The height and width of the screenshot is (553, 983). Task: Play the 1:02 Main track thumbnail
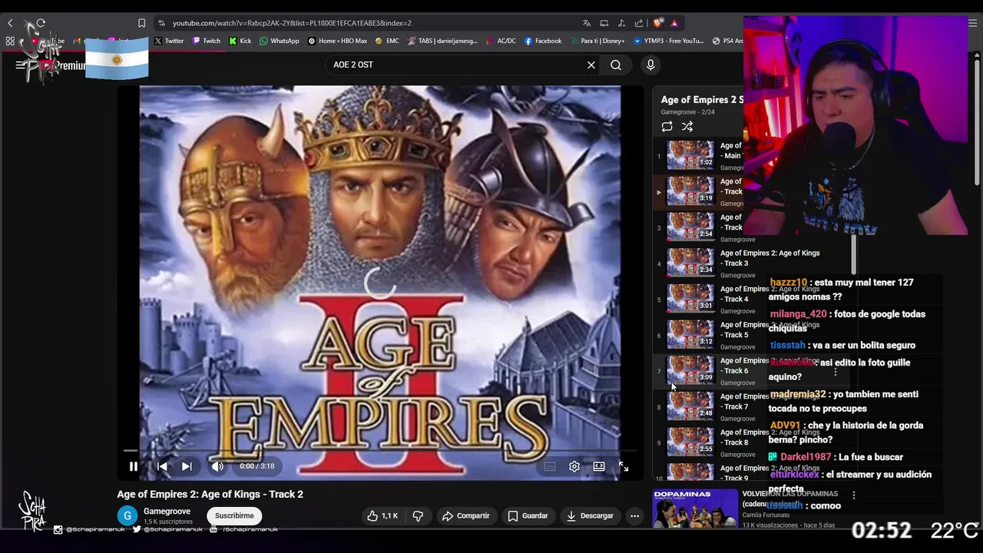tap(690, 155)
